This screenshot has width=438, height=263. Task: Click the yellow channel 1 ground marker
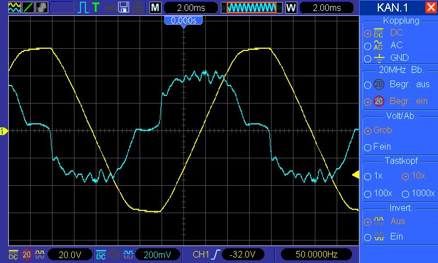(x=4, y=131)
